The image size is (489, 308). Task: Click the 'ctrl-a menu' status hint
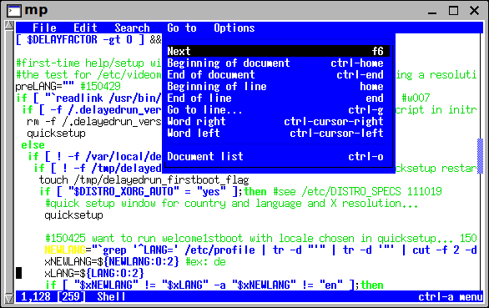(x=450, y=297)
